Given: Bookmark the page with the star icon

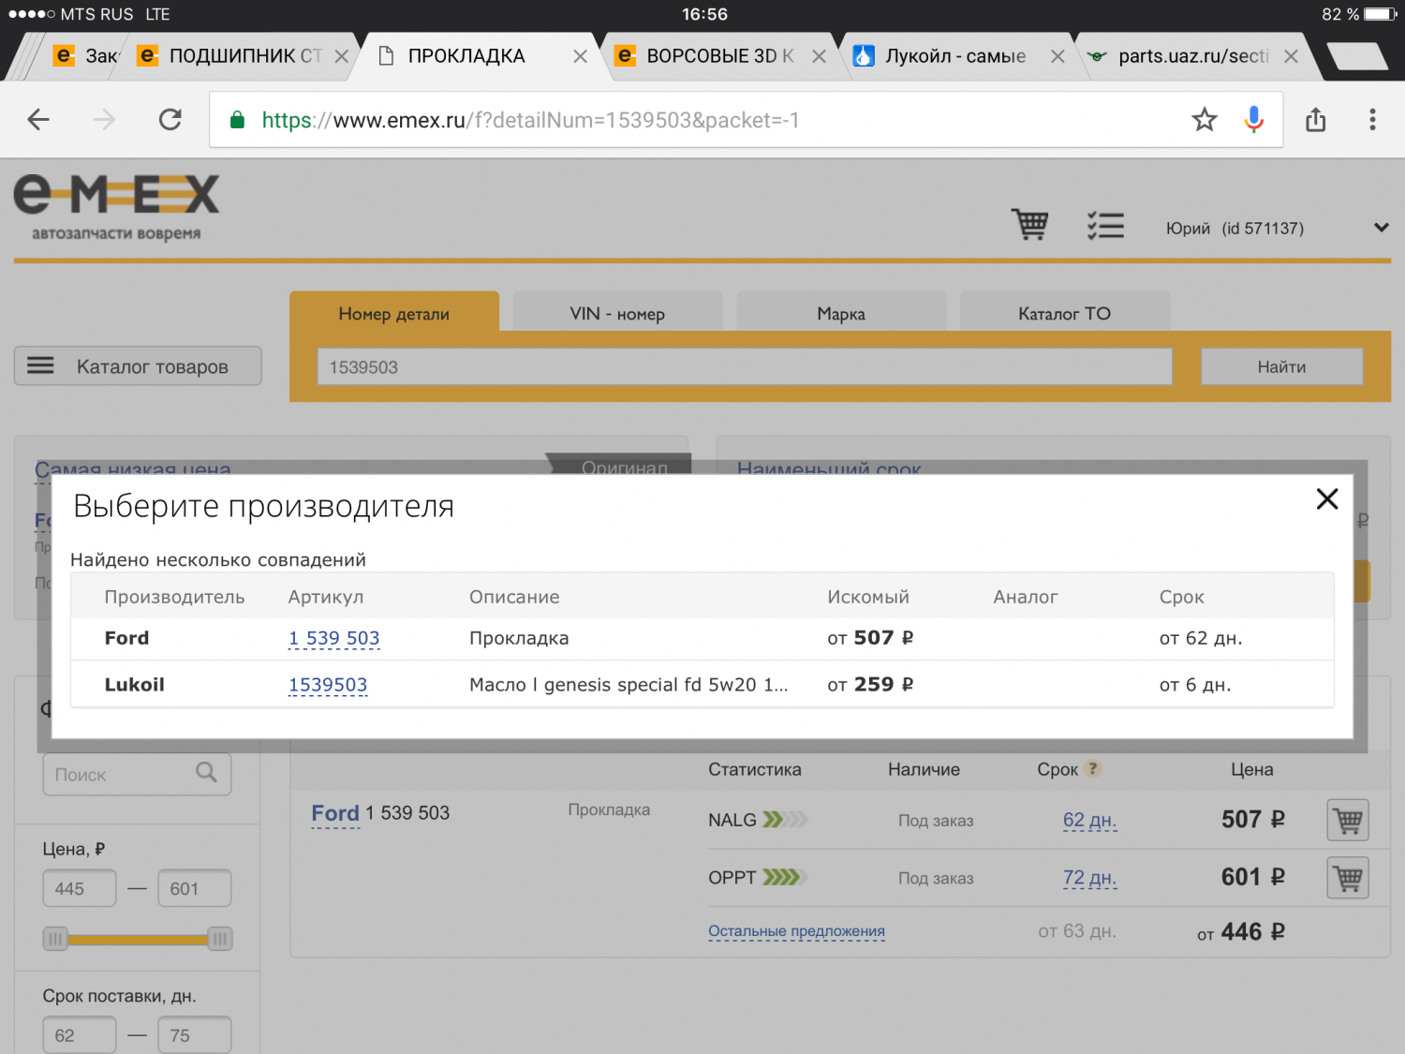Looking at the screenshot, I should pyautogui.click(x=1205, y=120).
